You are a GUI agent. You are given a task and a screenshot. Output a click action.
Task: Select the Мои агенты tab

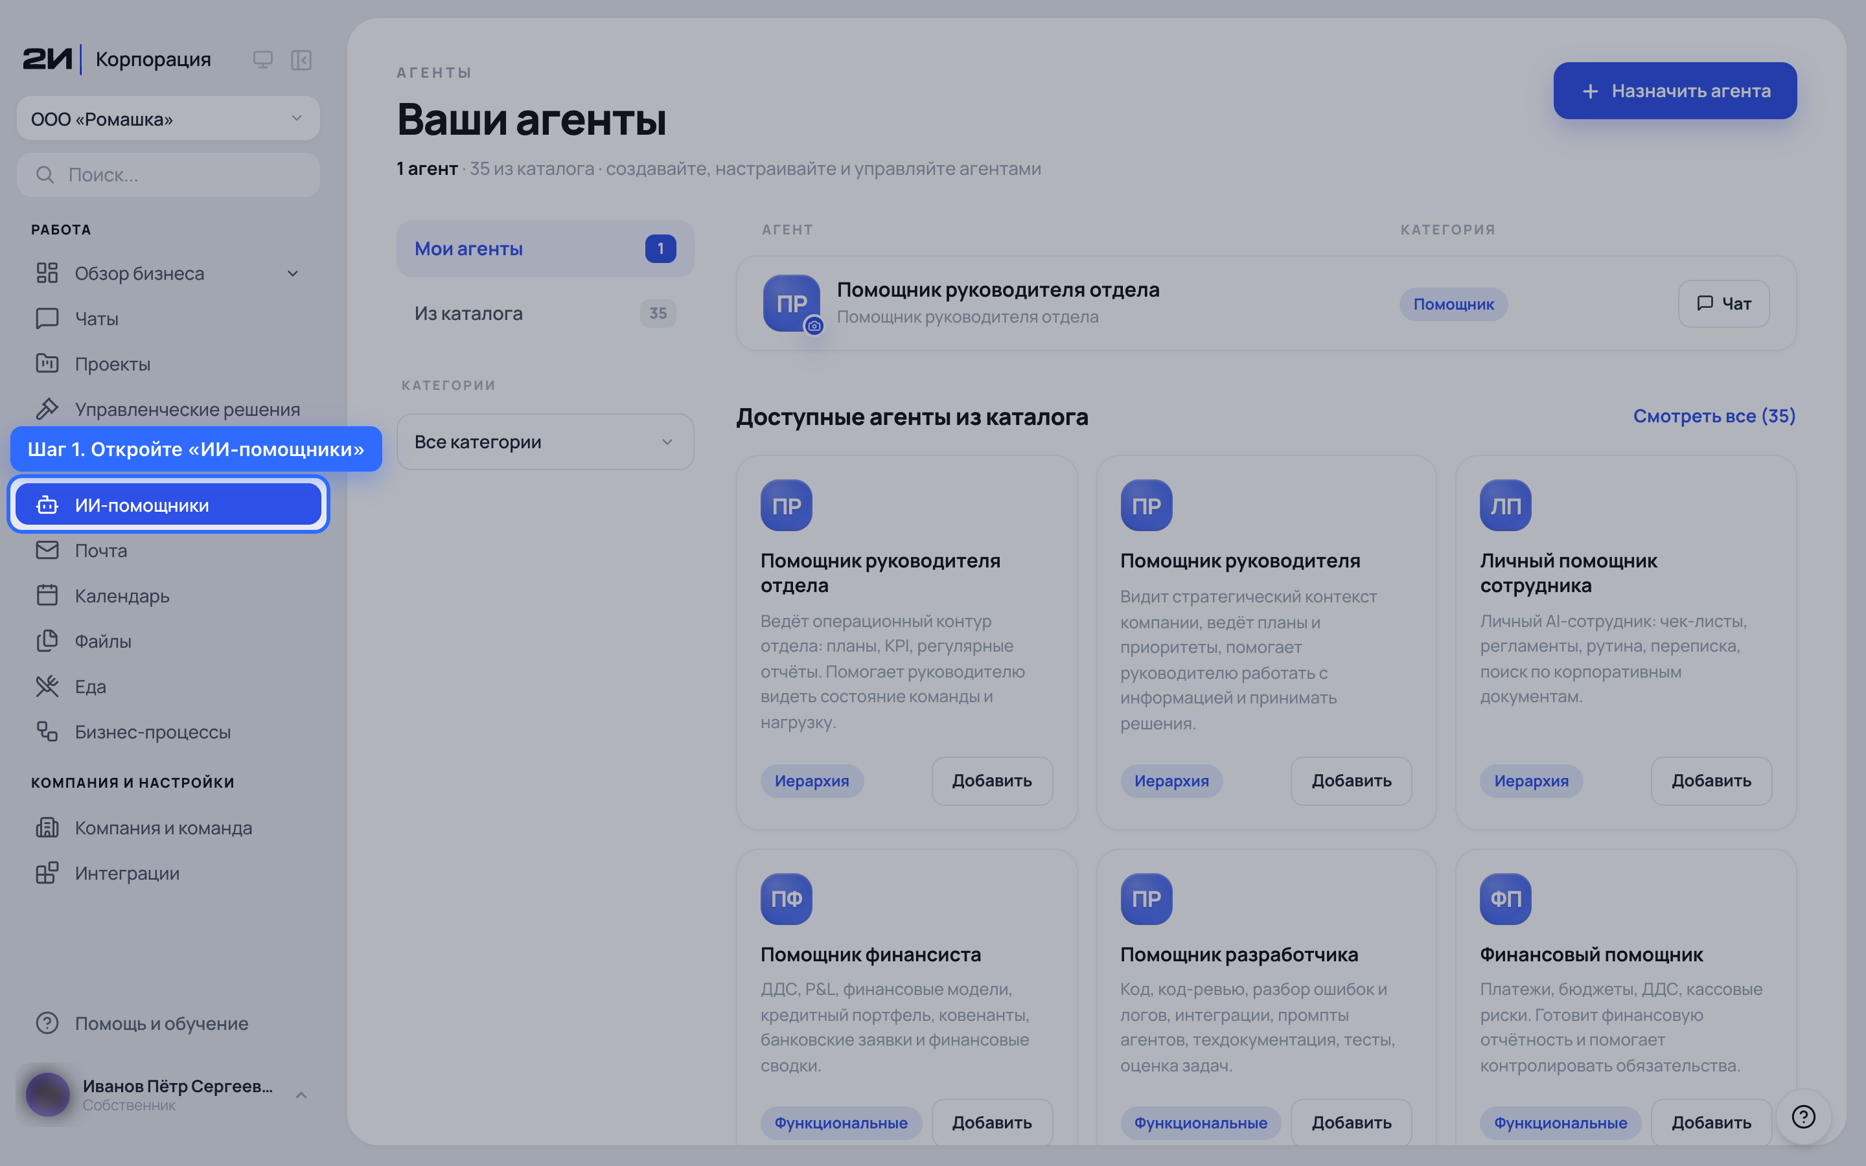(545, 248)
